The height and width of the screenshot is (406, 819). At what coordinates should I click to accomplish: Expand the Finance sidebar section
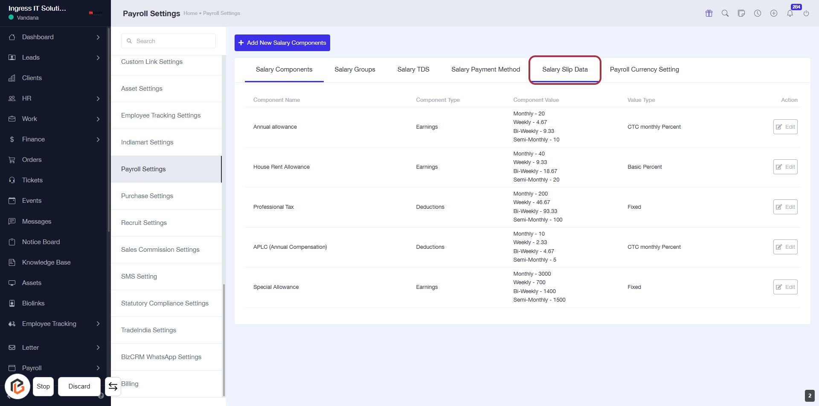point(98,139)
